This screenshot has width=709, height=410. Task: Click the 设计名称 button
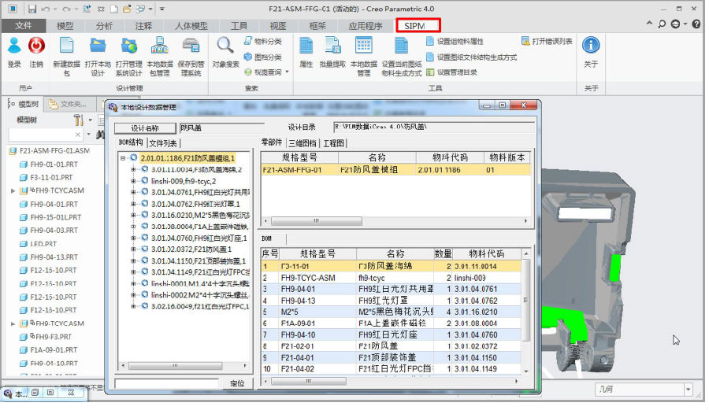(x=145, y=128)
